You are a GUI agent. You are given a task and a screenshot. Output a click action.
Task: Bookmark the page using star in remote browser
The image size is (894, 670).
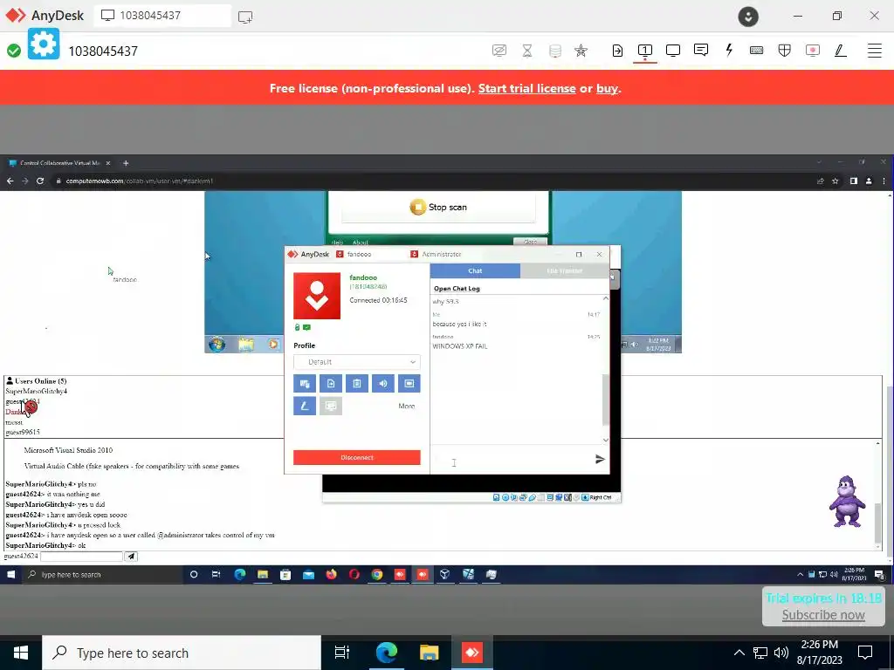(836, 181)
